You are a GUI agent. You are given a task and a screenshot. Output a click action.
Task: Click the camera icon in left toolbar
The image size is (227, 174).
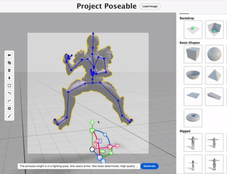(9, 55)
